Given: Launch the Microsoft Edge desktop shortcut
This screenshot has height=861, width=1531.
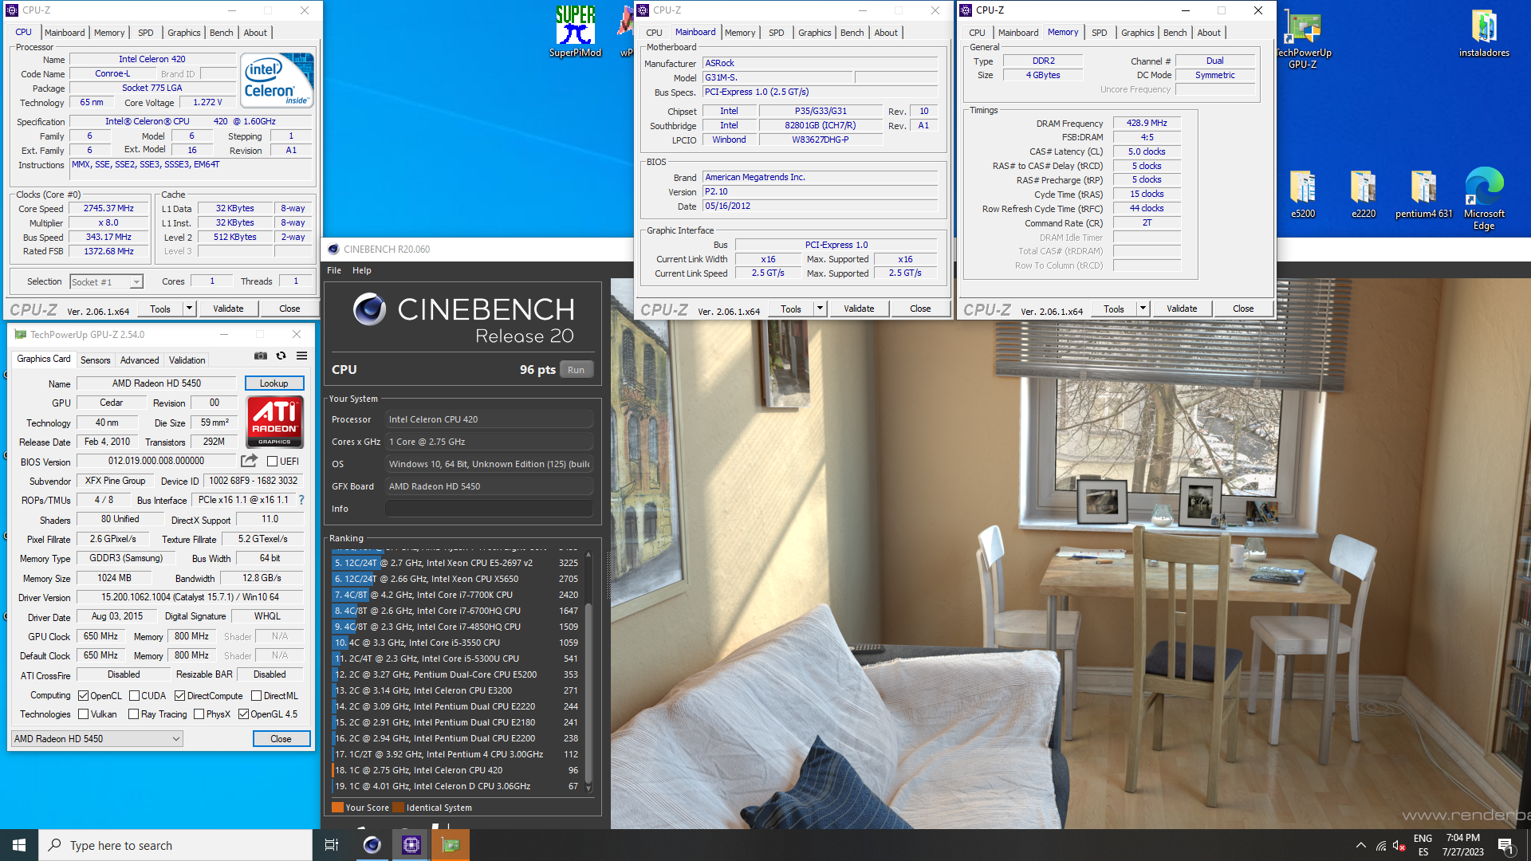Looking at the screenshot, I should pos(1484,199).
